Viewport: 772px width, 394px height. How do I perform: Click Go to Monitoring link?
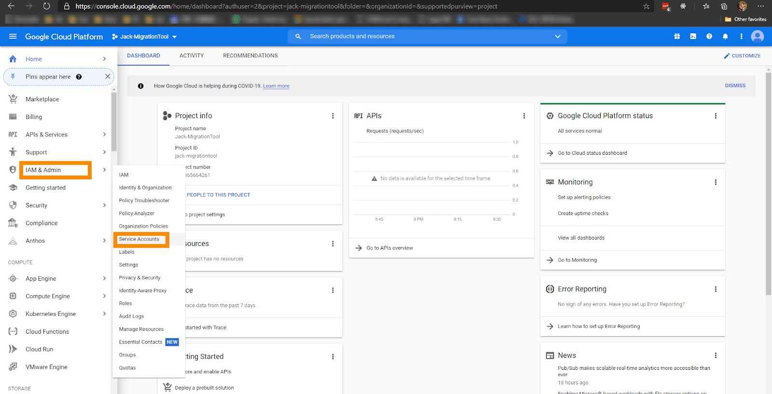click(x=577, y=260)
